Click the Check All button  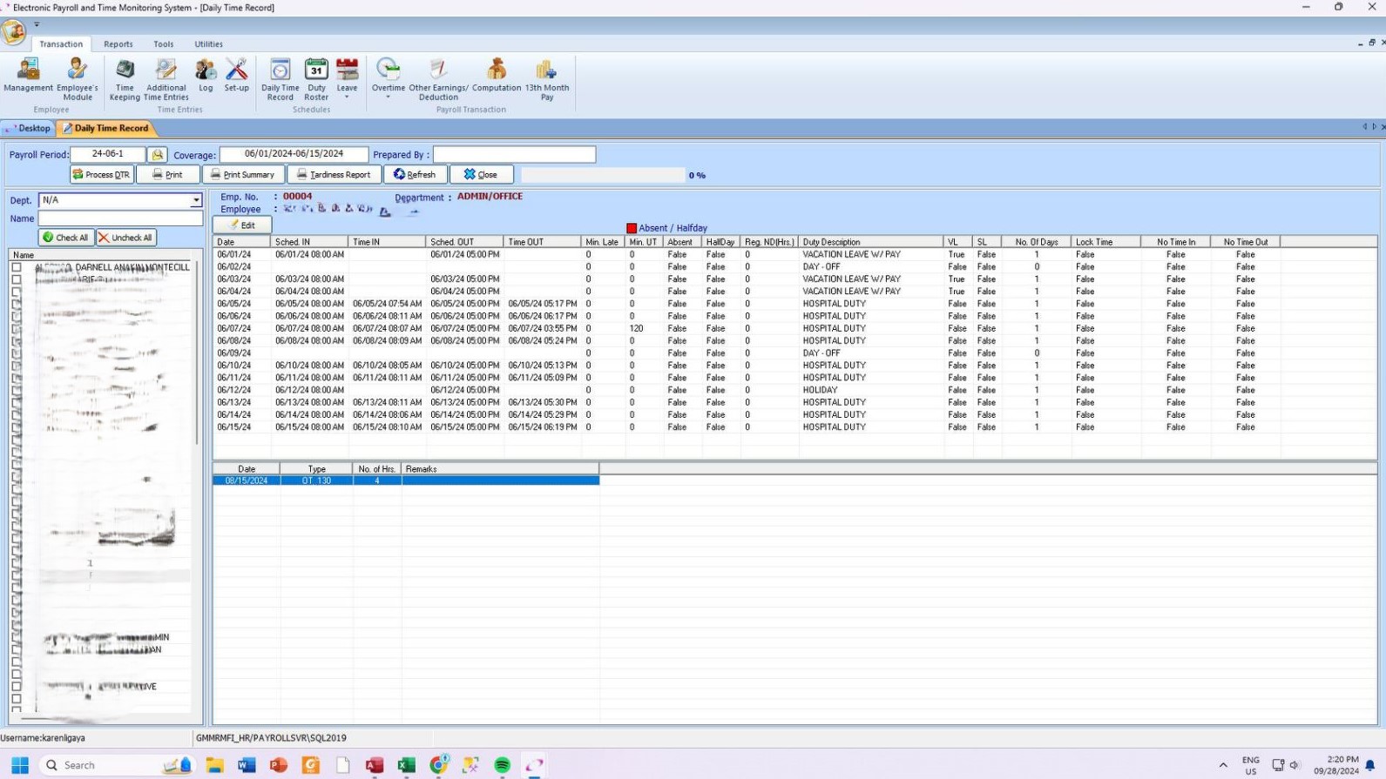66,238
